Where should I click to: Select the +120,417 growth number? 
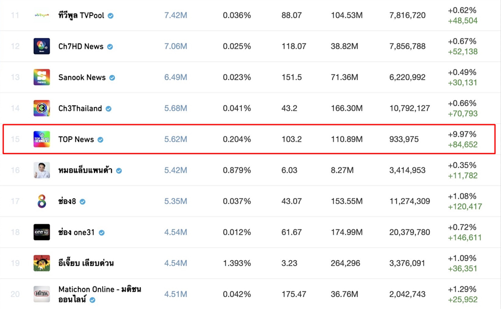click(465, 206)
